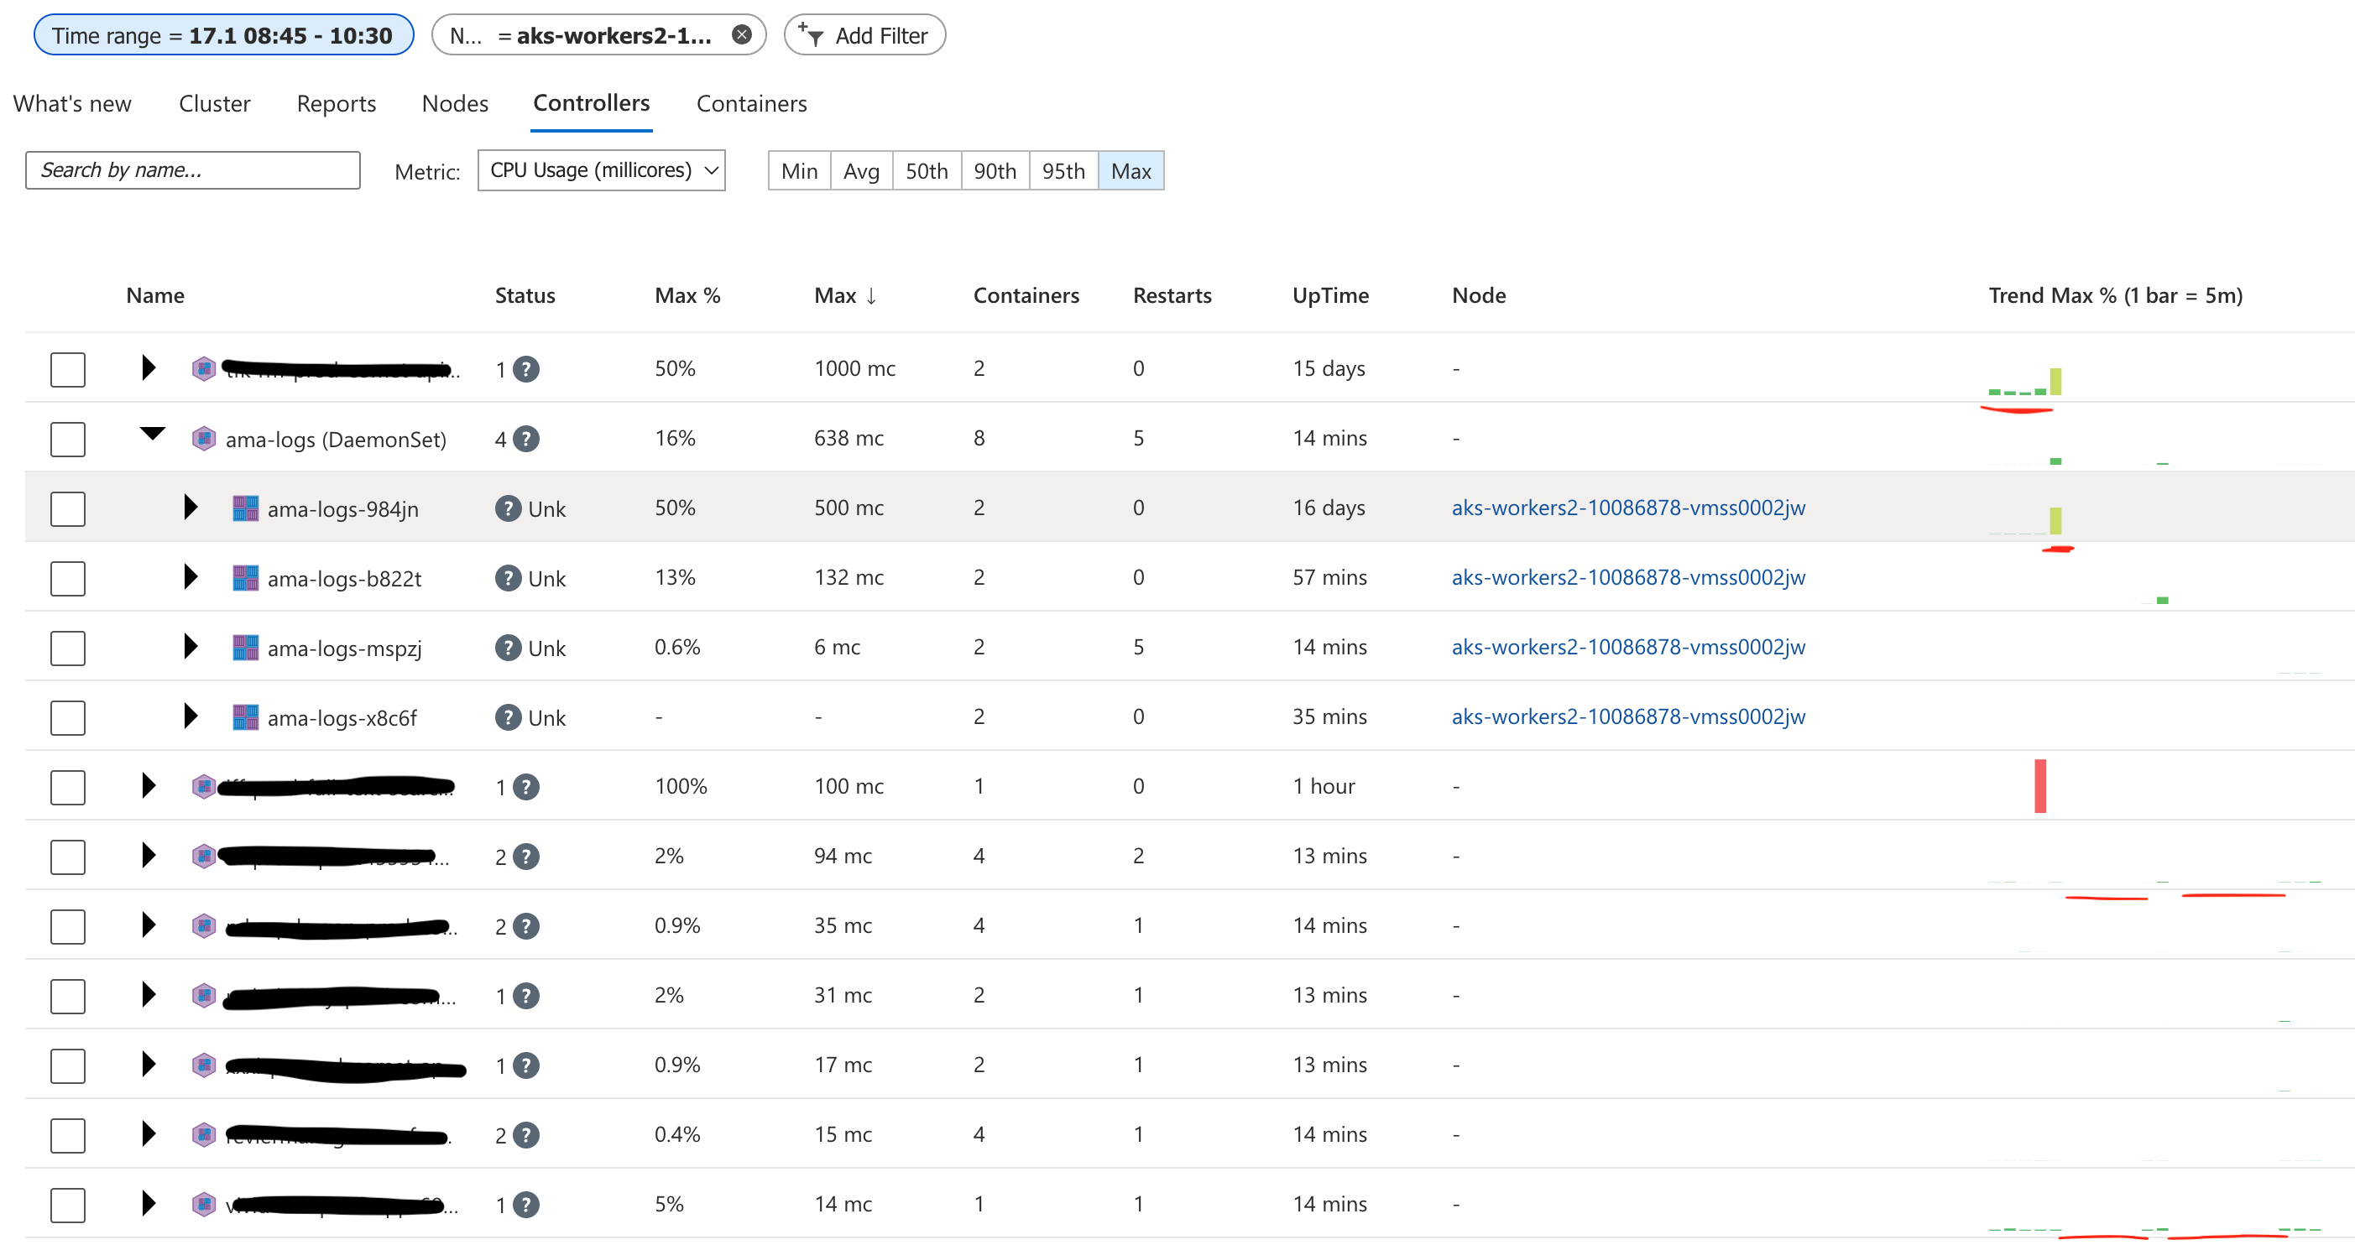2355x1245 pixels.
Task: Click the pod icon beside ama-logs-x8c6f
Action: (244, 716)
